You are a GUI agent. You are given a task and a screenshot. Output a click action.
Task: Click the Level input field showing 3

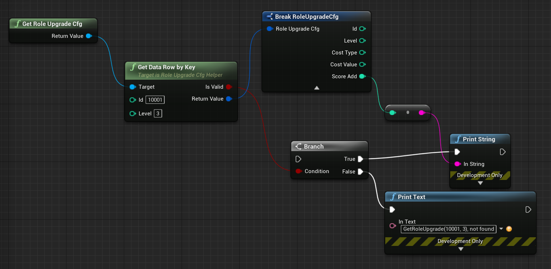[x=157, y=114]
